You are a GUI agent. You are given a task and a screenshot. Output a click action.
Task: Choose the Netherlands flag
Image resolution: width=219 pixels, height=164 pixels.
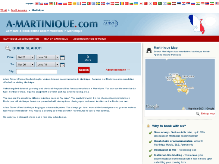[x=84, y=4]
